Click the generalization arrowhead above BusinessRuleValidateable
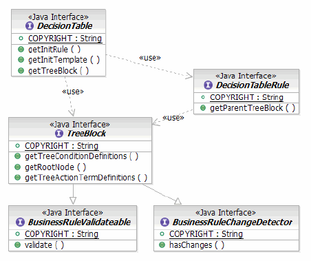The width and height of the screenshot is (311, 261). pos(73,200)
